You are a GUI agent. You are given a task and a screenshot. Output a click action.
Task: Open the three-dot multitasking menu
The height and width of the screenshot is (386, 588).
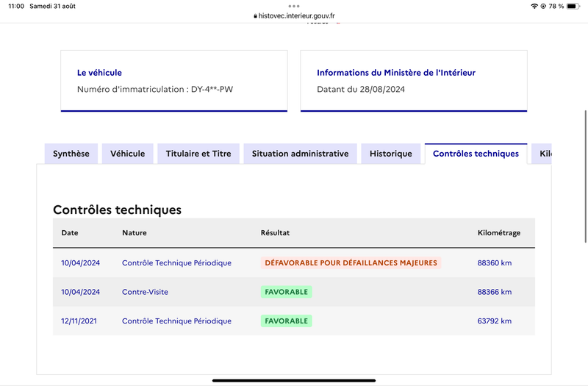pos(293,6)
